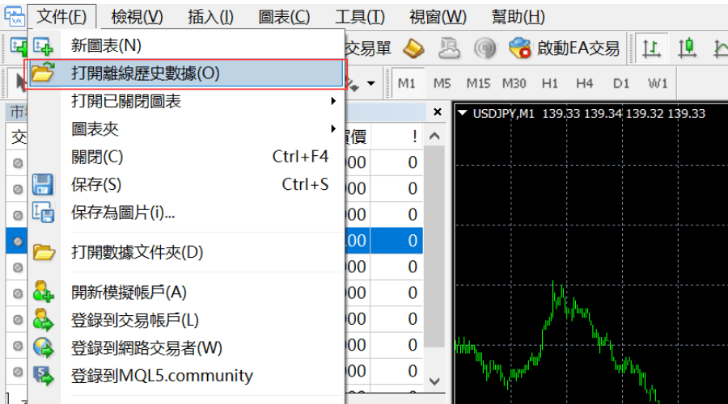728x404 pixels.
Task: Expand the 圖表夾 submenu
Action: (186, 129)
